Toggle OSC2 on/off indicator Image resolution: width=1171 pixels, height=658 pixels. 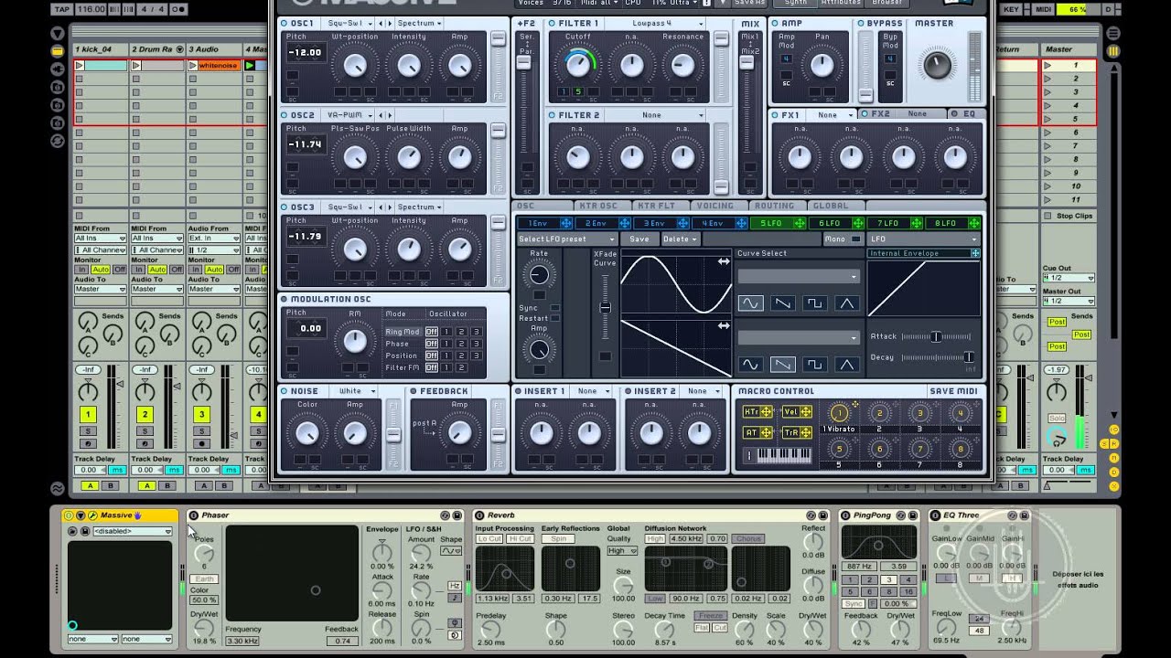(x=285, y=116)
